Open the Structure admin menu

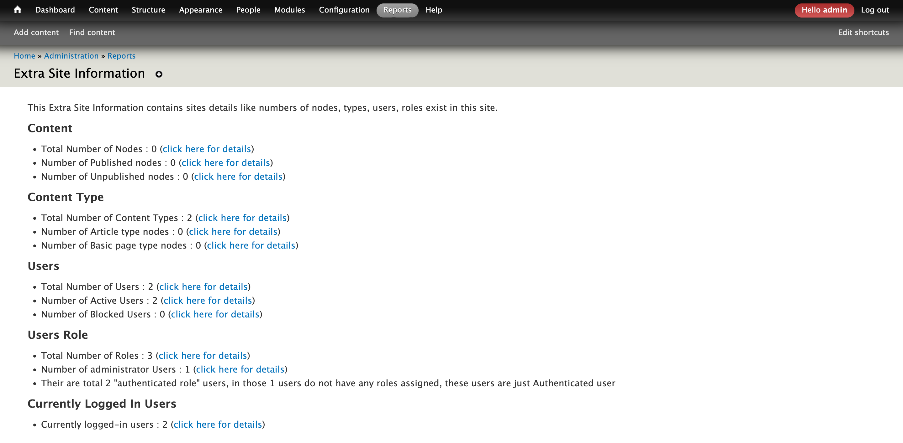(x=148, y=10)
